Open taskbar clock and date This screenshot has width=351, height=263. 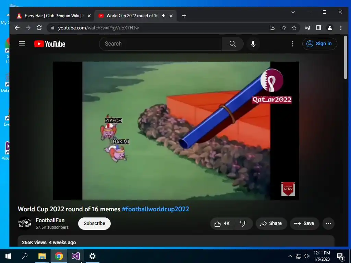coord(322,256)
